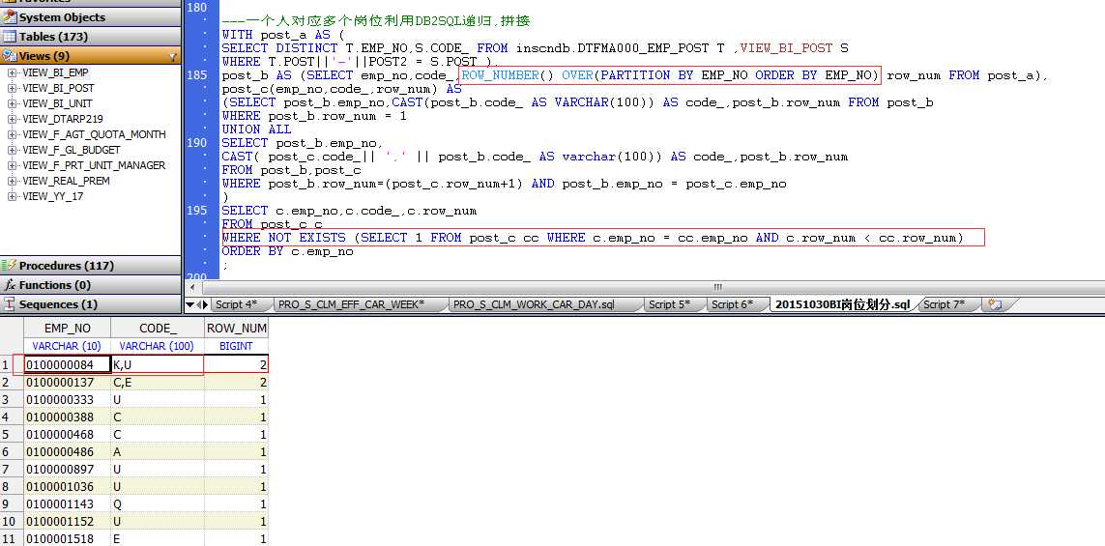This screenshot has height=546, width=1105.
Task: Expand the VIEW_F_AGT_QUOTA_MONTH node
Action: [x=12, y=134]
